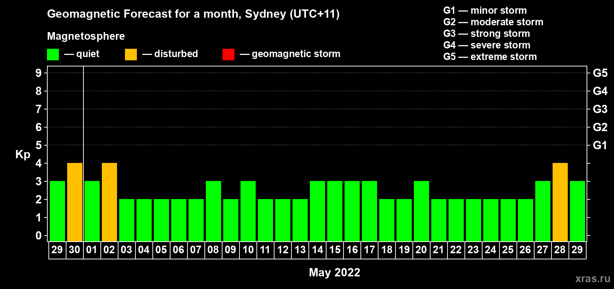This screenshot has width=614, height=289.
Task: Click the Kp axis value 9
Action: (x=39, y=73)
